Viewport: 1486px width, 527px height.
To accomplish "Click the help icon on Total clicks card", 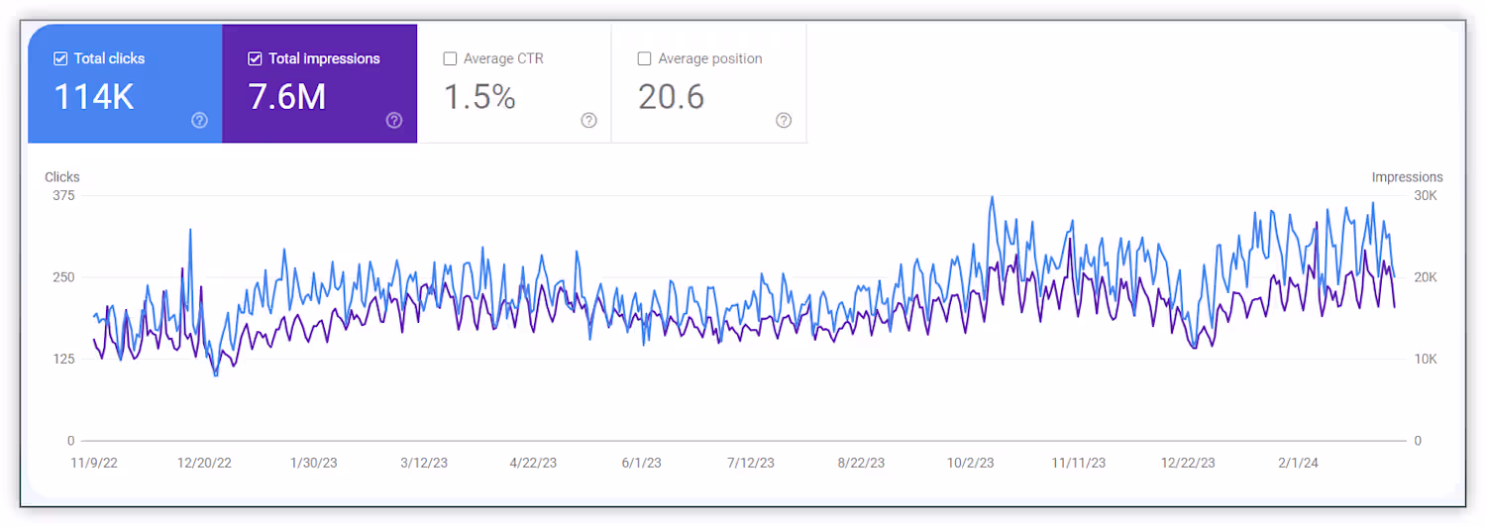I will (199, 120).
